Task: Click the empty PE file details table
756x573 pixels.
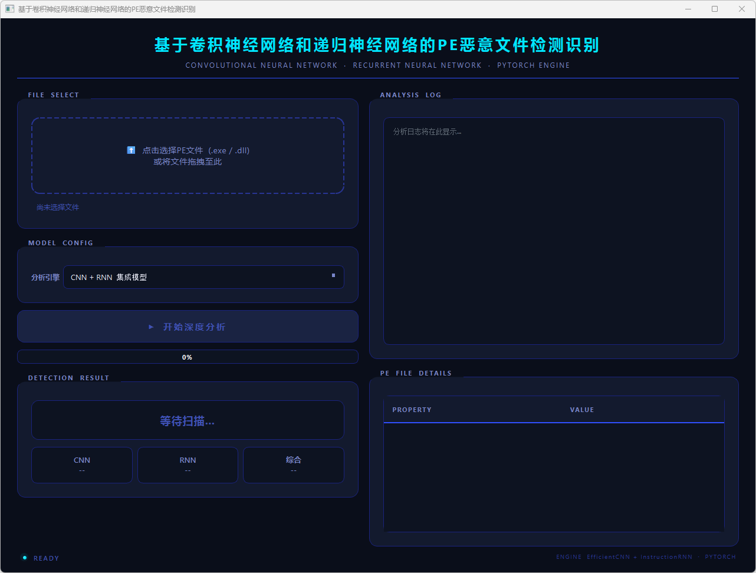Action: pos(553,477)
